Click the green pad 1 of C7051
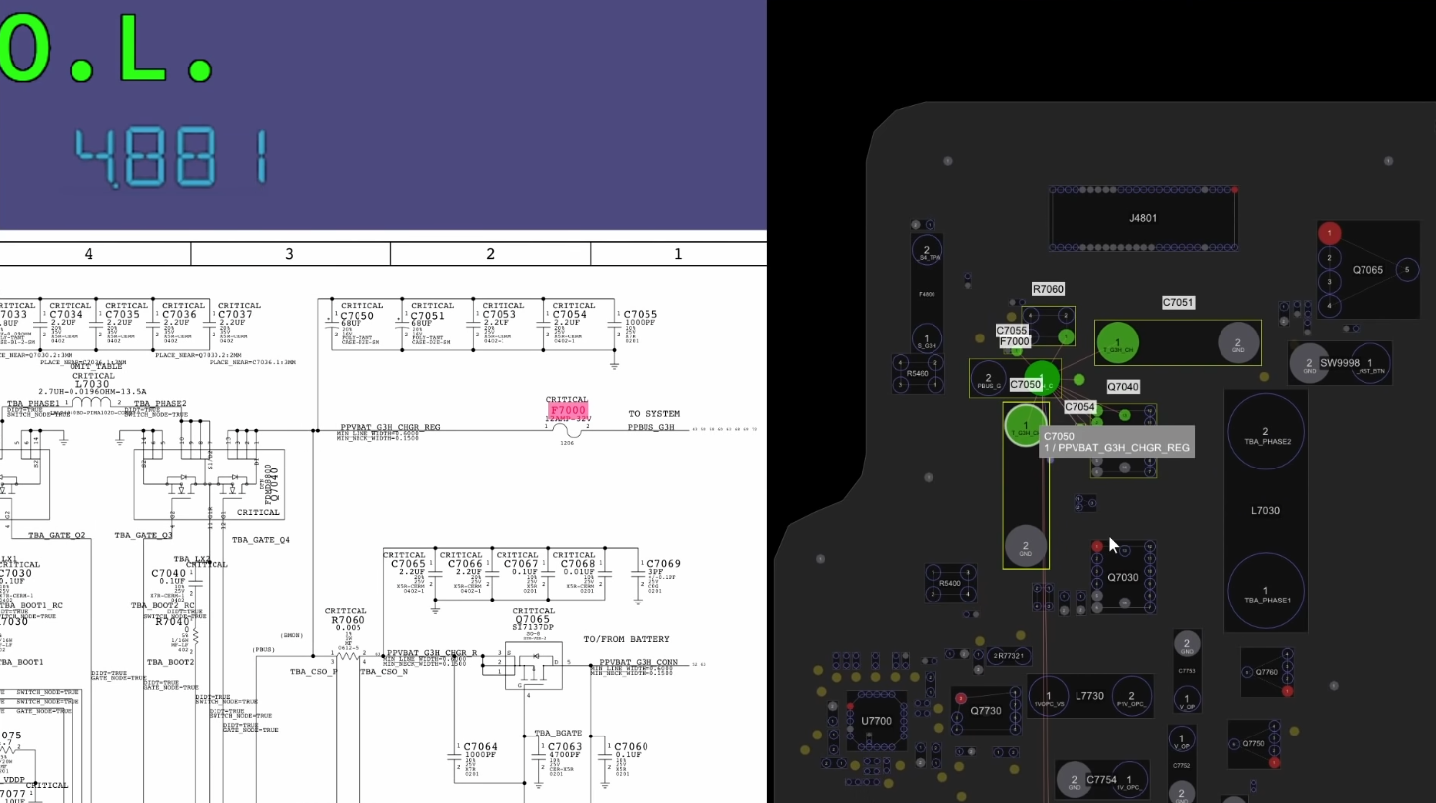The height and width of the screenshot is (803, 1436). click(1116, 342)
